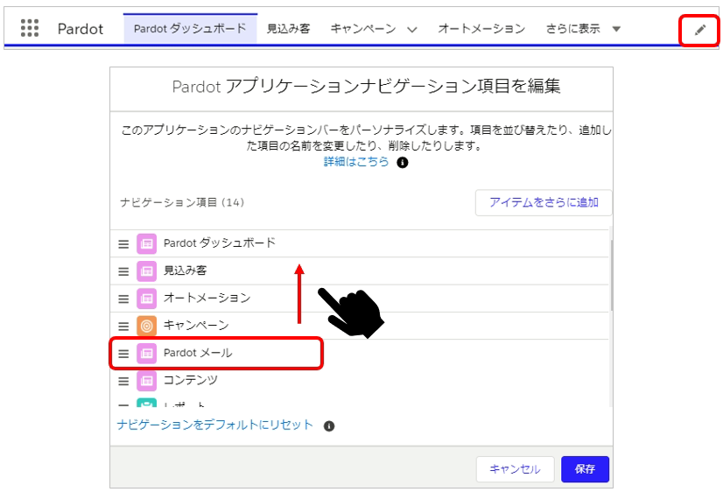Screen dimensions: 723x492
Task: Click pink icon of Pardot メール item
Action: coord(147,354)
